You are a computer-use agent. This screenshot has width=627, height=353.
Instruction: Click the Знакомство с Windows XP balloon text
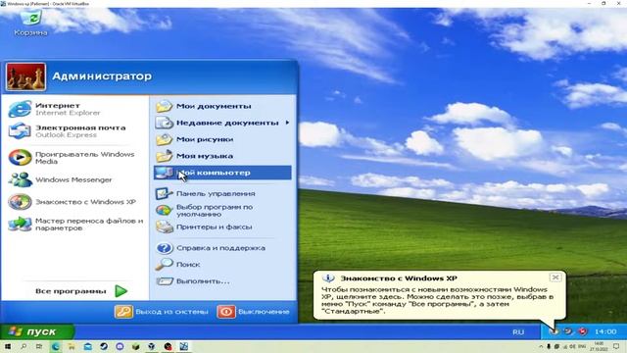point(438,300)
